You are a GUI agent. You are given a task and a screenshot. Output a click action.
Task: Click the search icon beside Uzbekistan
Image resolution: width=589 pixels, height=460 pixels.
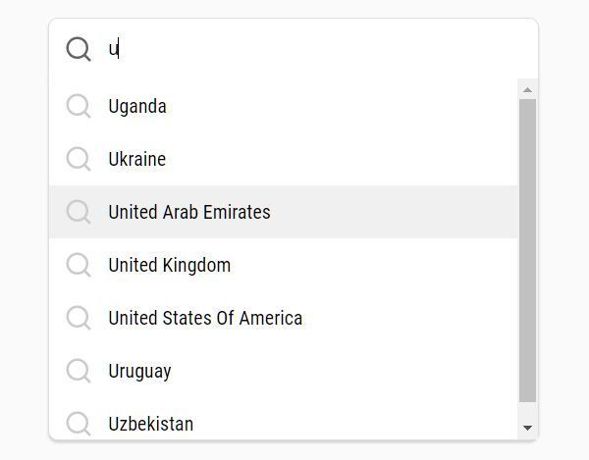[79, 424]
